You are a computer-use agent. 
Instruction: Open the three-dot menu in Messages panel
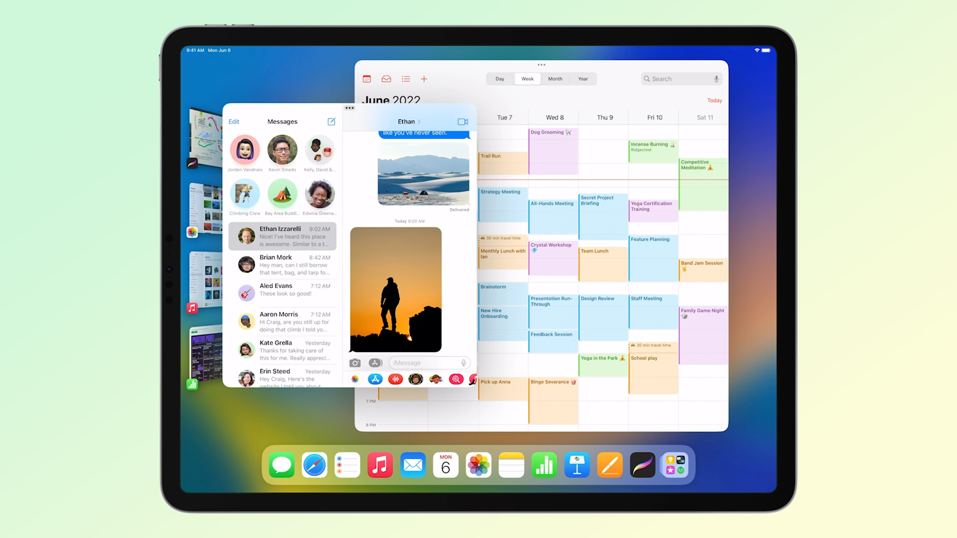coord(349,109)
